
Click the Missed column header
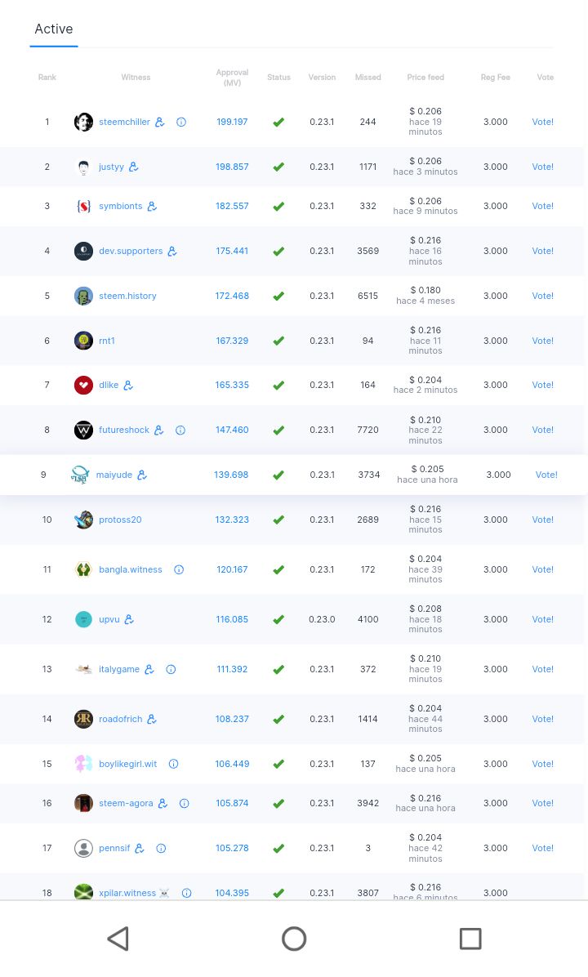pos(367,78)
